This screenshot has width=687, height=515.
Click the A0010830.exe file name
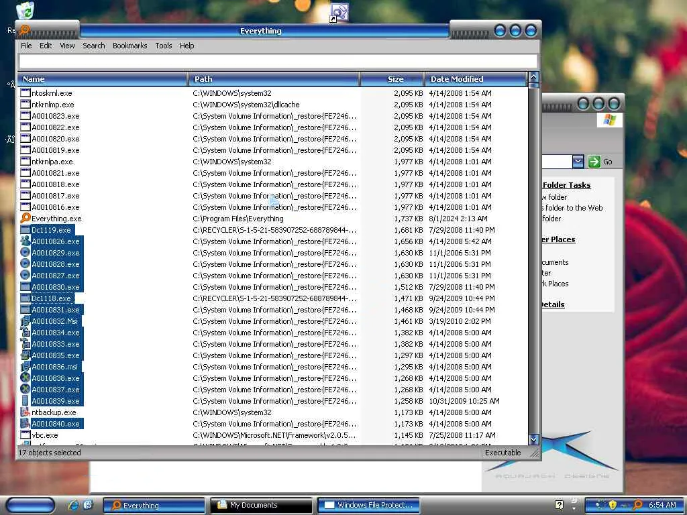tap(56, 287)
